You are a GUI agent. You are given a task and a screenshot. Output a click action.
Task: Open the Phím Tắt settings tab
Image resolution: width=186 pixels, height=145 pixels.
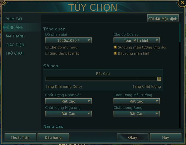pos(14,19)
